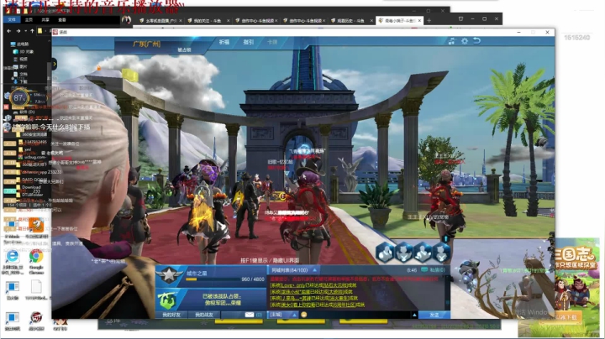This screenshot has width=605, height=339.
Task: Click the chat message input field
Action: (x=358, y=315)
